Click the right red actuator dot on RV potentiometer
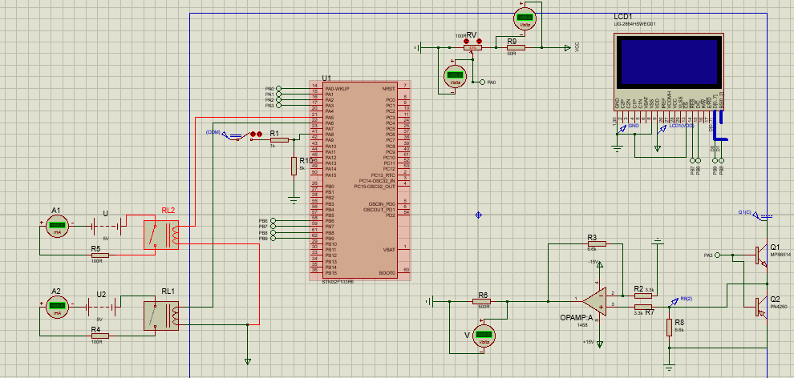This screenshot has width=794, height=378. click(x=480, y=40)
